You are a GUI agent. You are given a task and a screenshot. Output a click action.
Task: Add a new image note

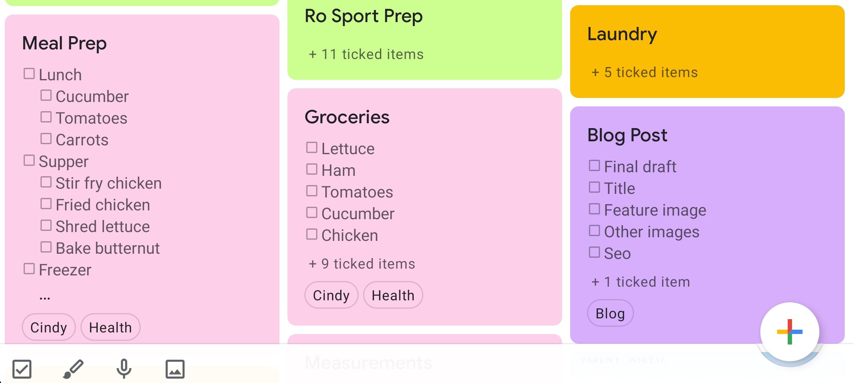[175, 369]
